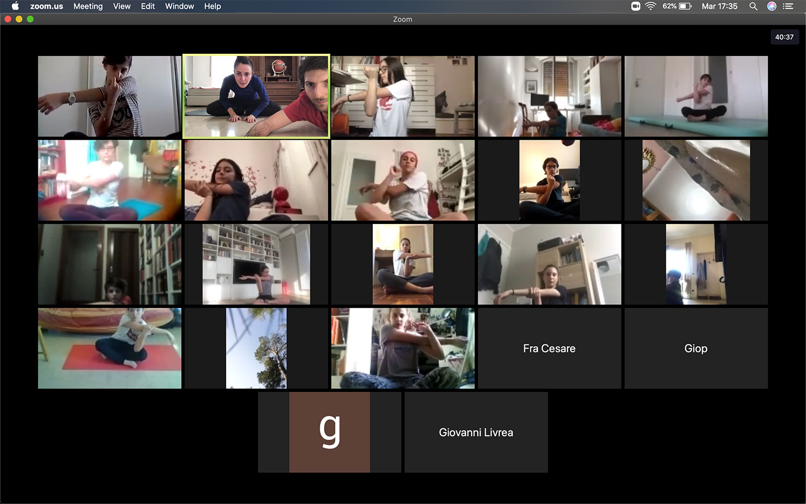Select the yellow-highlighted active speaker video tile
Viewport: 806px width, 504px height.
256,96
